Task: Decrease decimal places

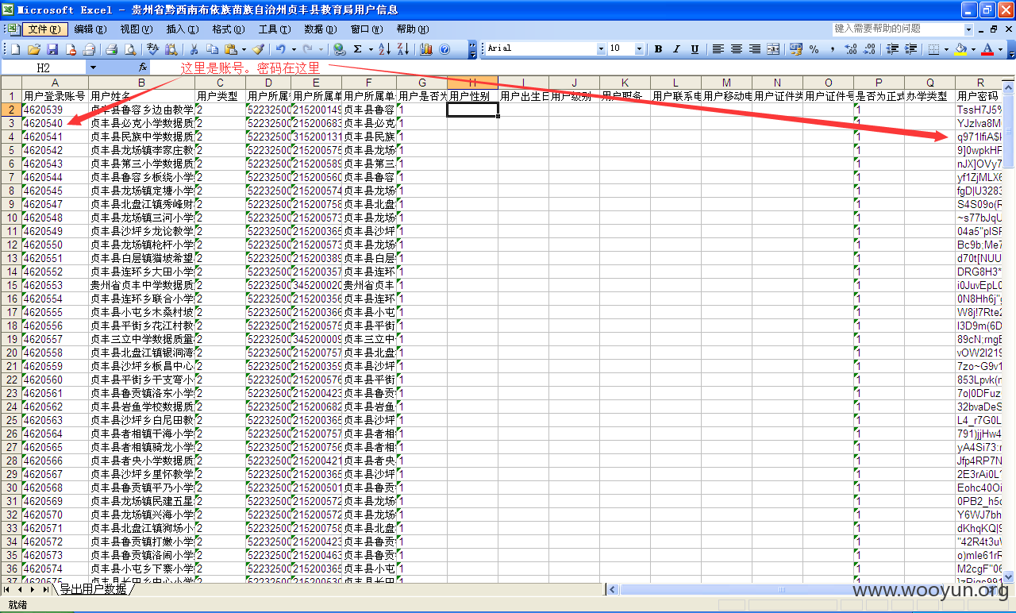Action: (x=869, y=49)
